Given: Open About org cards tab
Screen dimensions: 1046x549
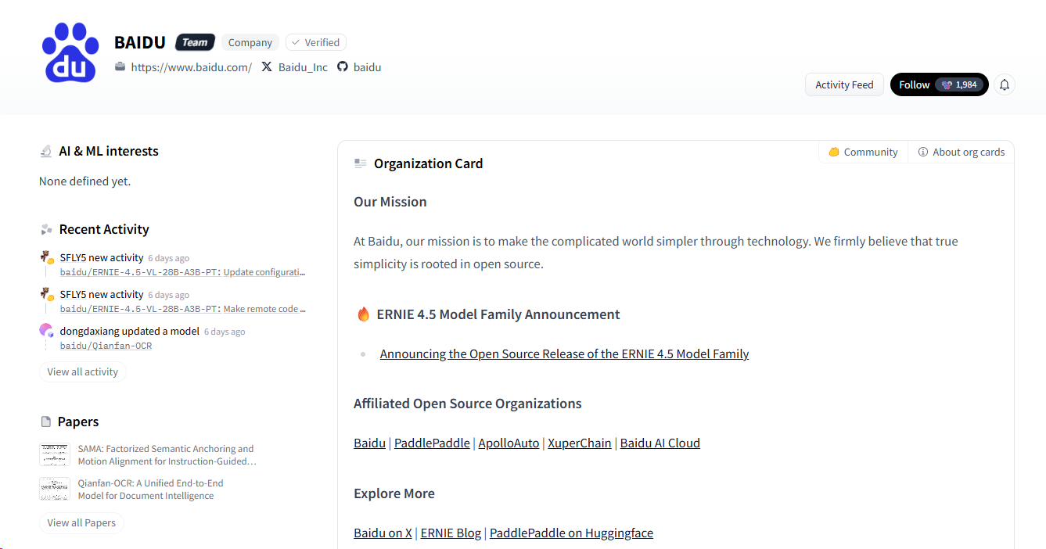Looking at the screenshot, I should [961, 152].
